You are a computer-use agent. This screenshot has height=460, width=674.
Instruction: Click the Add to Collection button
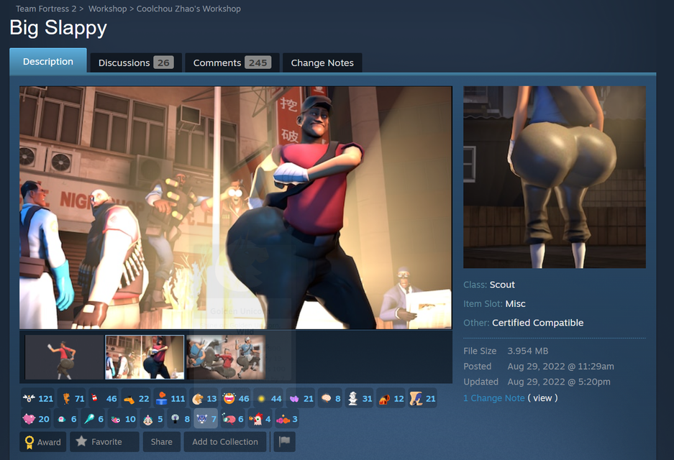tap(225, 441)
